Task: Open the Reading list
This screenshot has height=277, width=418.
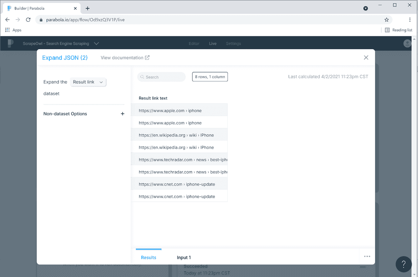Action: tap(398, 30)
